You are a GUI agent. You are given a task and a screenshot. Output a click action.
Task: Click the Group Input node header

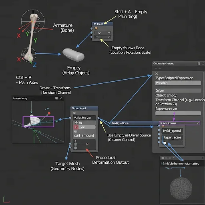84,108
